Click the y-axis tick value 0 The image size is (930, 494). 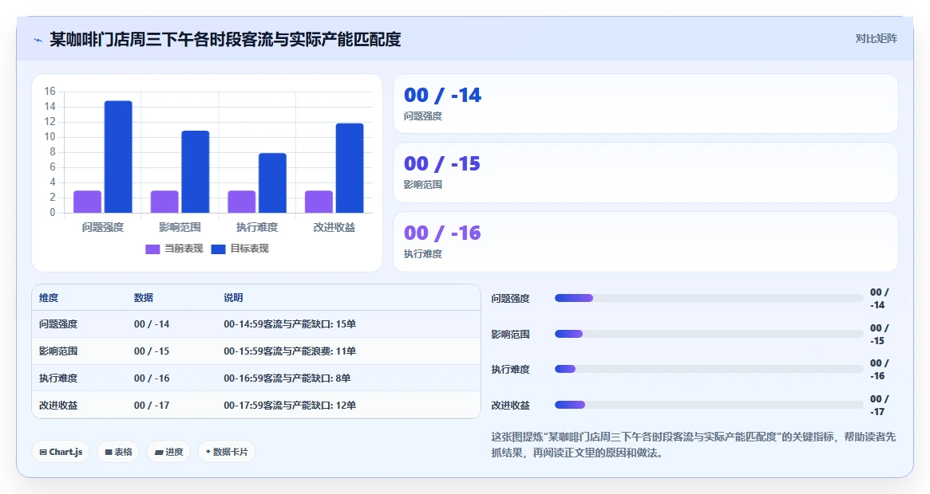pyautogui.click(x=52, y=213)
